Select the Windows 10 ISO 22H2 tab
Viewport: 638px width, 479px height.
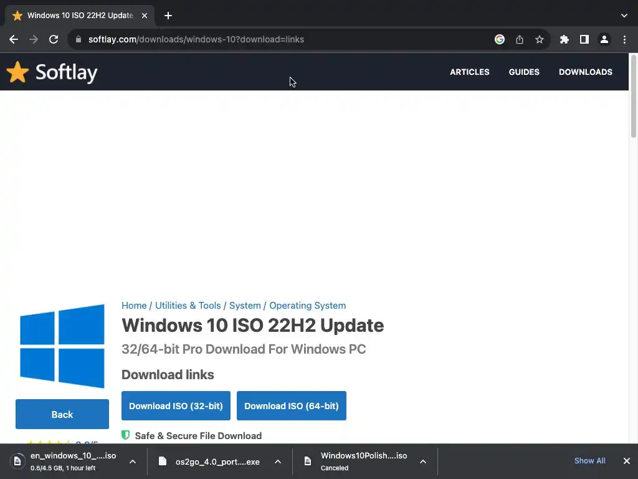pyautogui.click(x=79, y=16)
